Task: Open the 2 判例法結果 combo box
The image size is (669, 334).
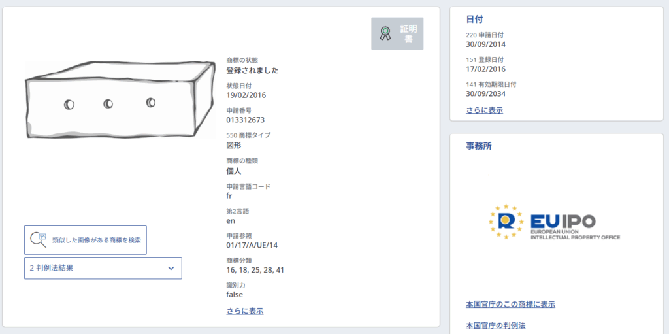Action: click(103, 268)
